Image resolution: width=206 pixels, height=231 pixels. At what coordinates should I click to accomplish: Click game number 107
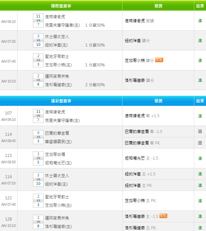pos(8,113)
